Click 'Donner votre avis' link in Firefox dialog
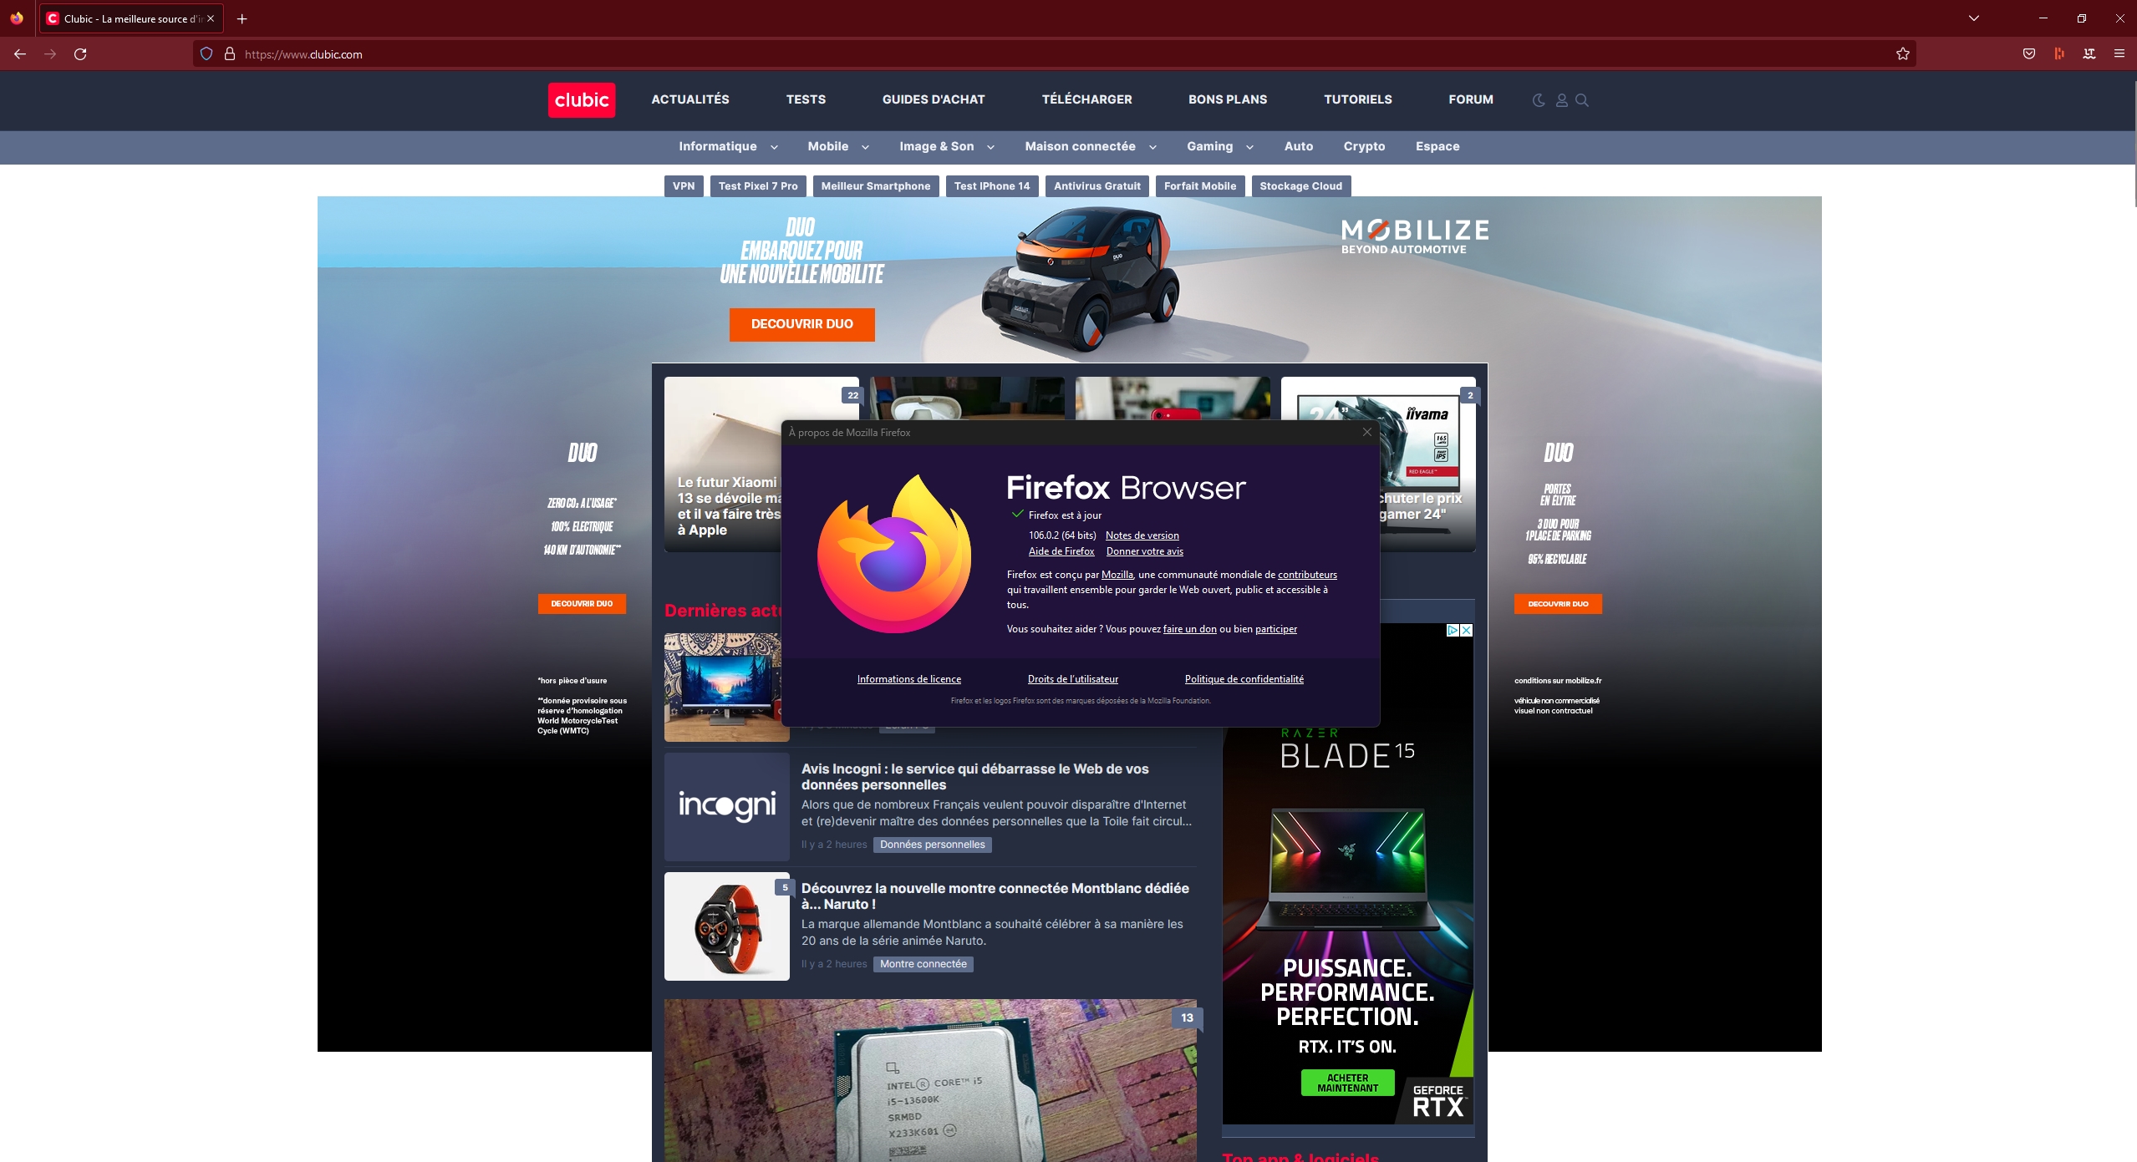This screenshot has height=1162, width=2137. point(1143,551)
